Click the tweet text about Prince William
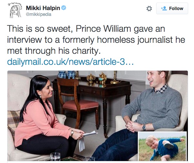 pyautogui.click(x=96, y=40)
